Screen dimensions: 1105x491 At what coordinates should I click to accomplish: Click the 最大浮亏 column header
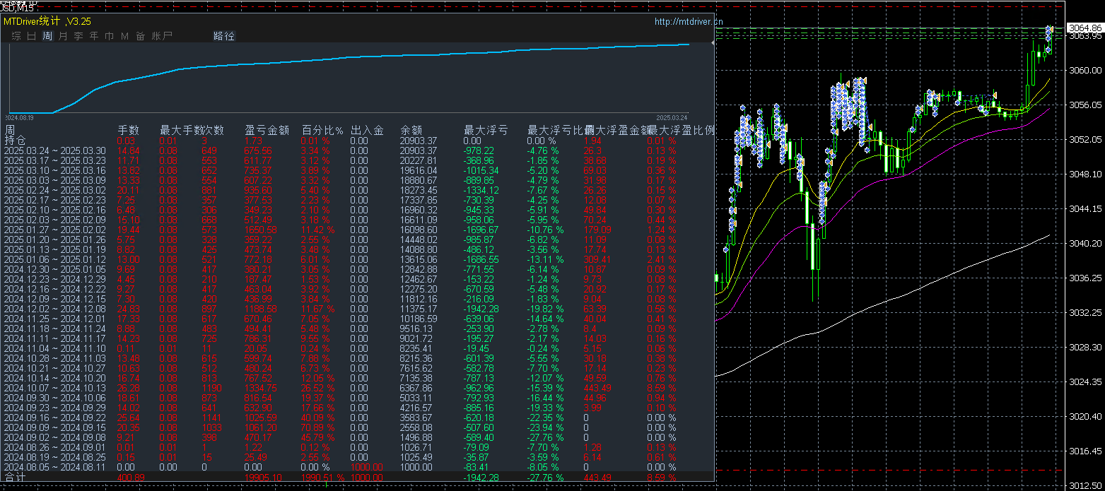point(486,130)
